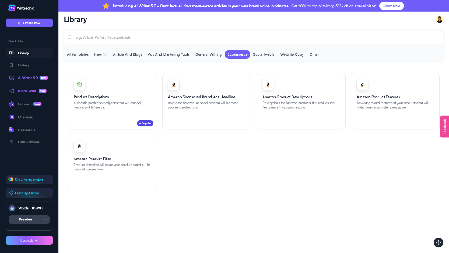Viewport: 449px width, 253px height.
Task: Click the Words counter icon
Action: [x=12, y=208]
